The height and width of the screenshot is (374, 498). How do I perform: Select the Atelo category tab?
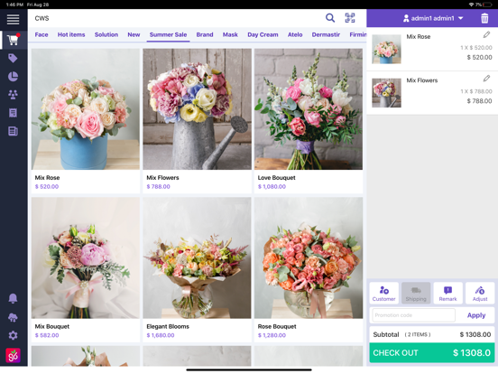point(295,34)
